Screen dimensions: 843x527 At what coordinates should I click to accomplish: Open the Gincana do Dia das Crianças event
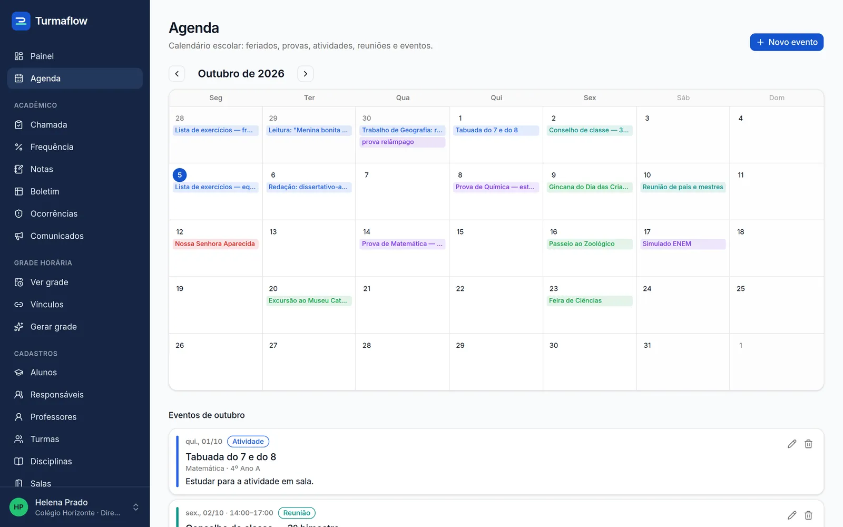[x=590, y=187]
